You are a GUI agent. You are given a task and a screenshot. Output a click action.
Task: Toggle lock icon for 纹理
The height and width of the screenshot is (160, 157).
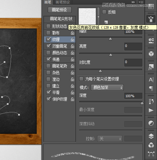(73, 39)
